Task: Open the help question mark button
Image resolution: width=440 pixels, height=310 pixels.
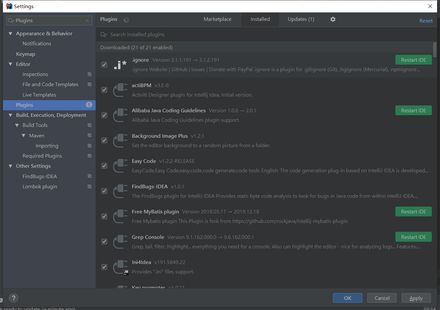Action: tap(13, 298)
